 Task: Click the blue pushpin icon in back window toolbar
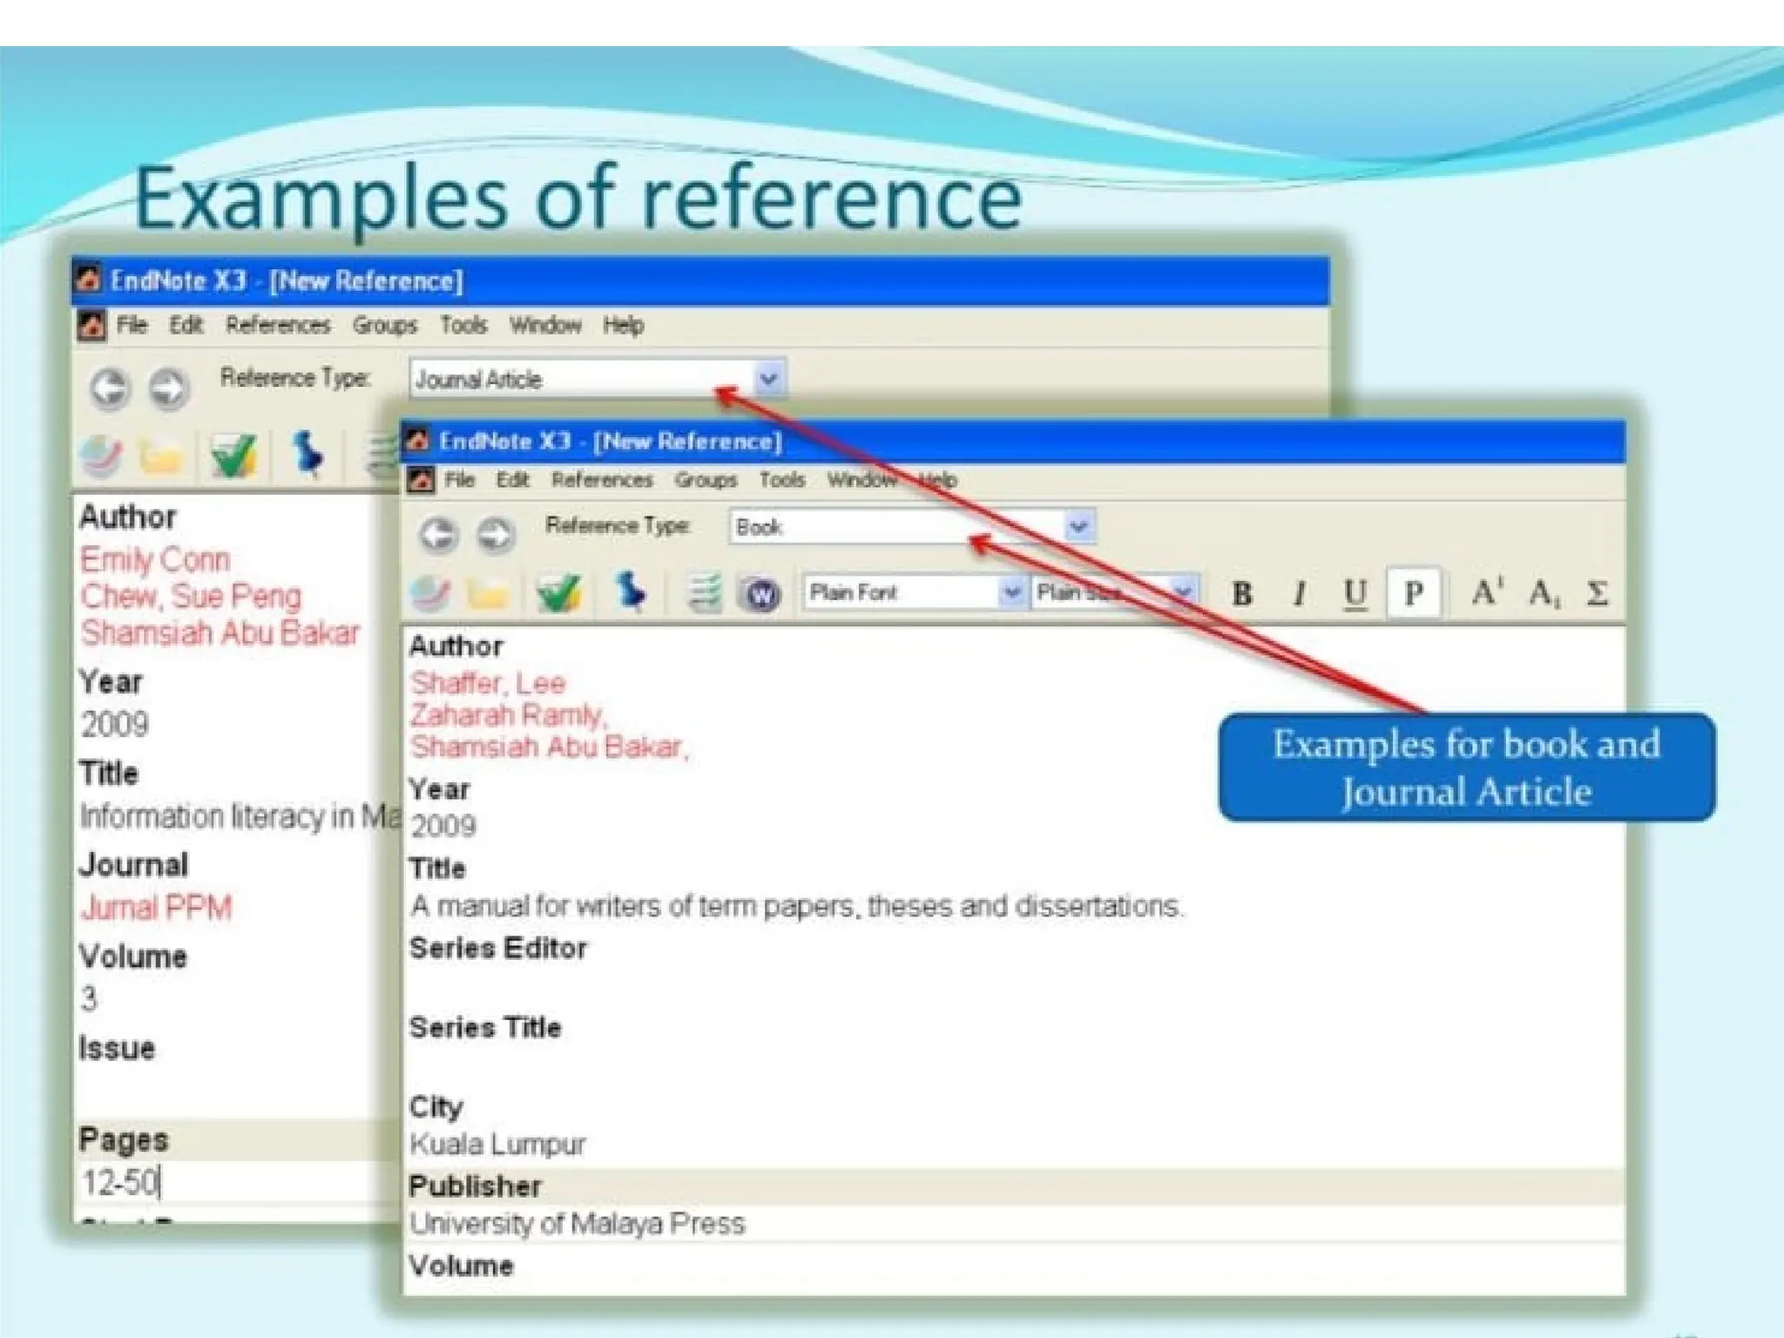click(307, 455)
